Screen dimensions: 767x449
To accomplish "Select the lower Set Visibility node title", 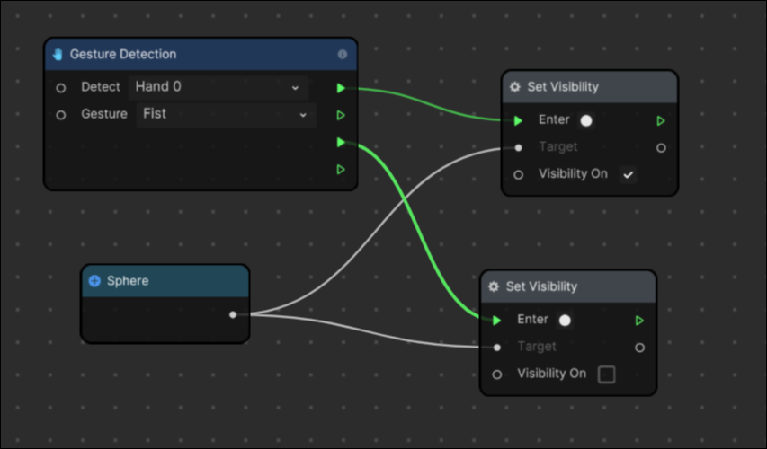I will [x=541, y=286].
